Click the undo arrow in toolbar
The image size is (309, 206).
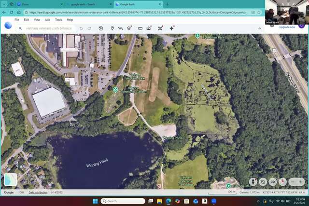coord(81,28)
